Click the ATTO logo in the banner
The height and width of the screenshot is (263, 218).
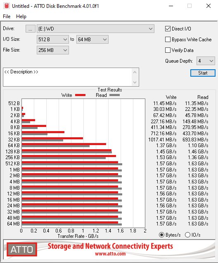21,249
